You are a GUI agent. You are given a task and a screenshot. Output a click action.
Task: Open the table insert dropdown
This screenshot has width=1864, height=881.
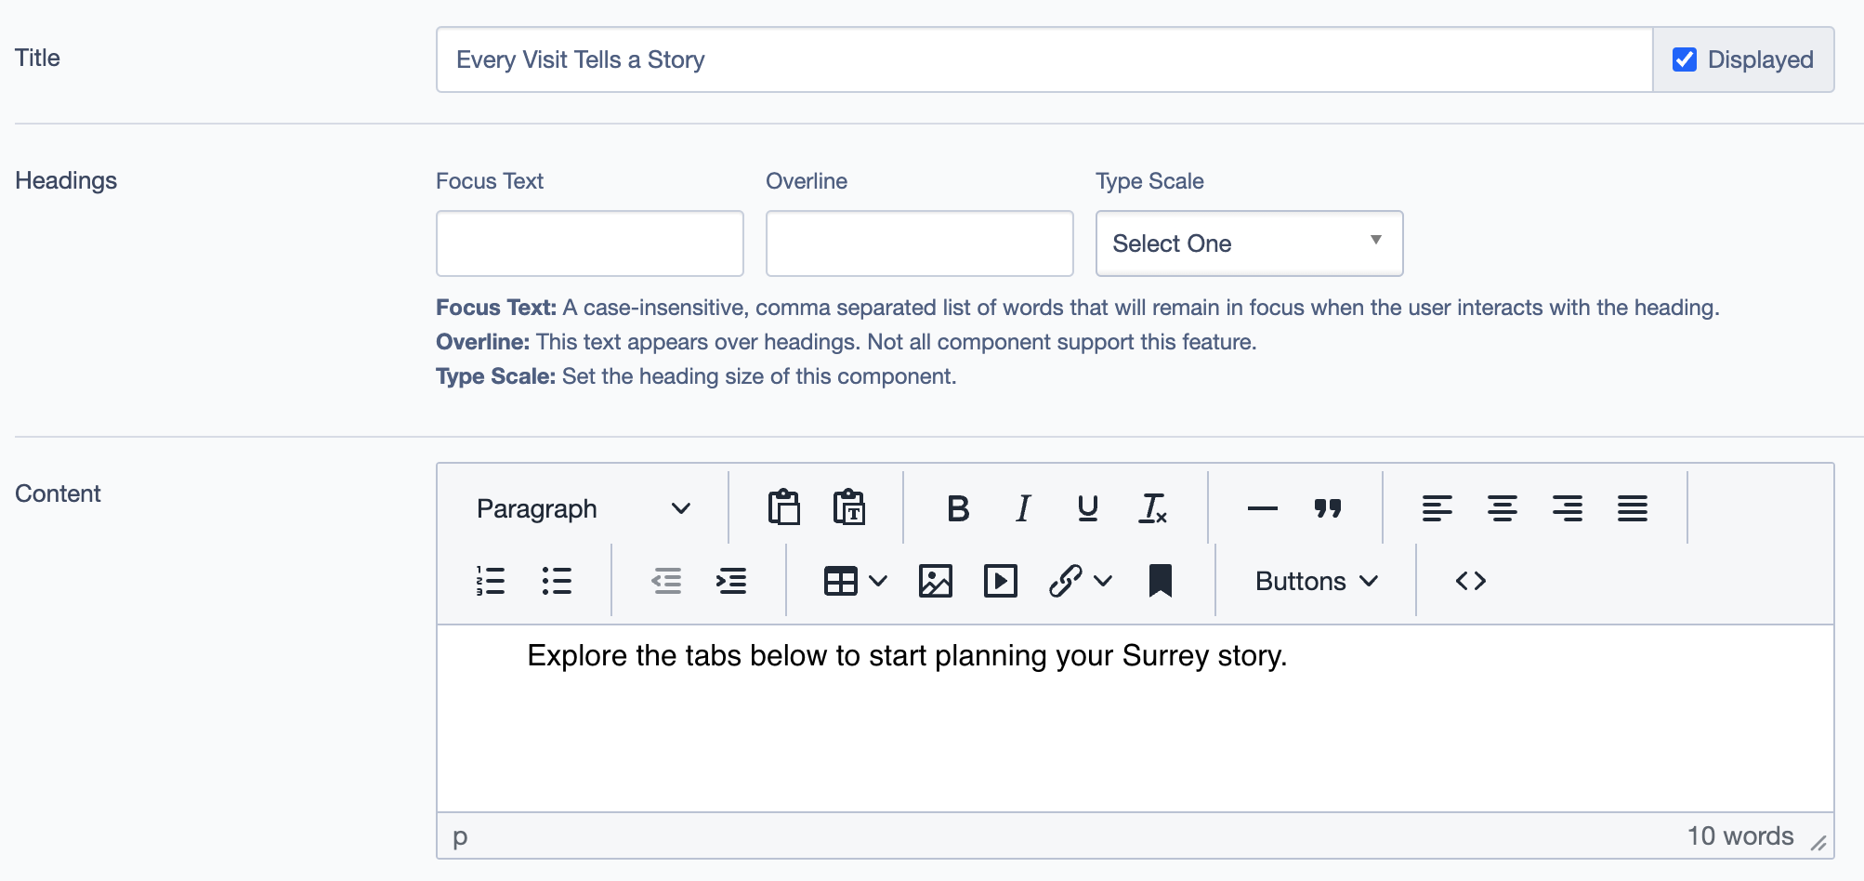(855, 581)
